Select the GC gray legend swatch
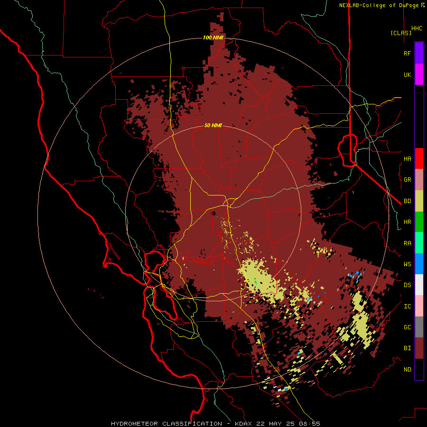Viewport: 427px width, 427px height. (x=419, y=327)
